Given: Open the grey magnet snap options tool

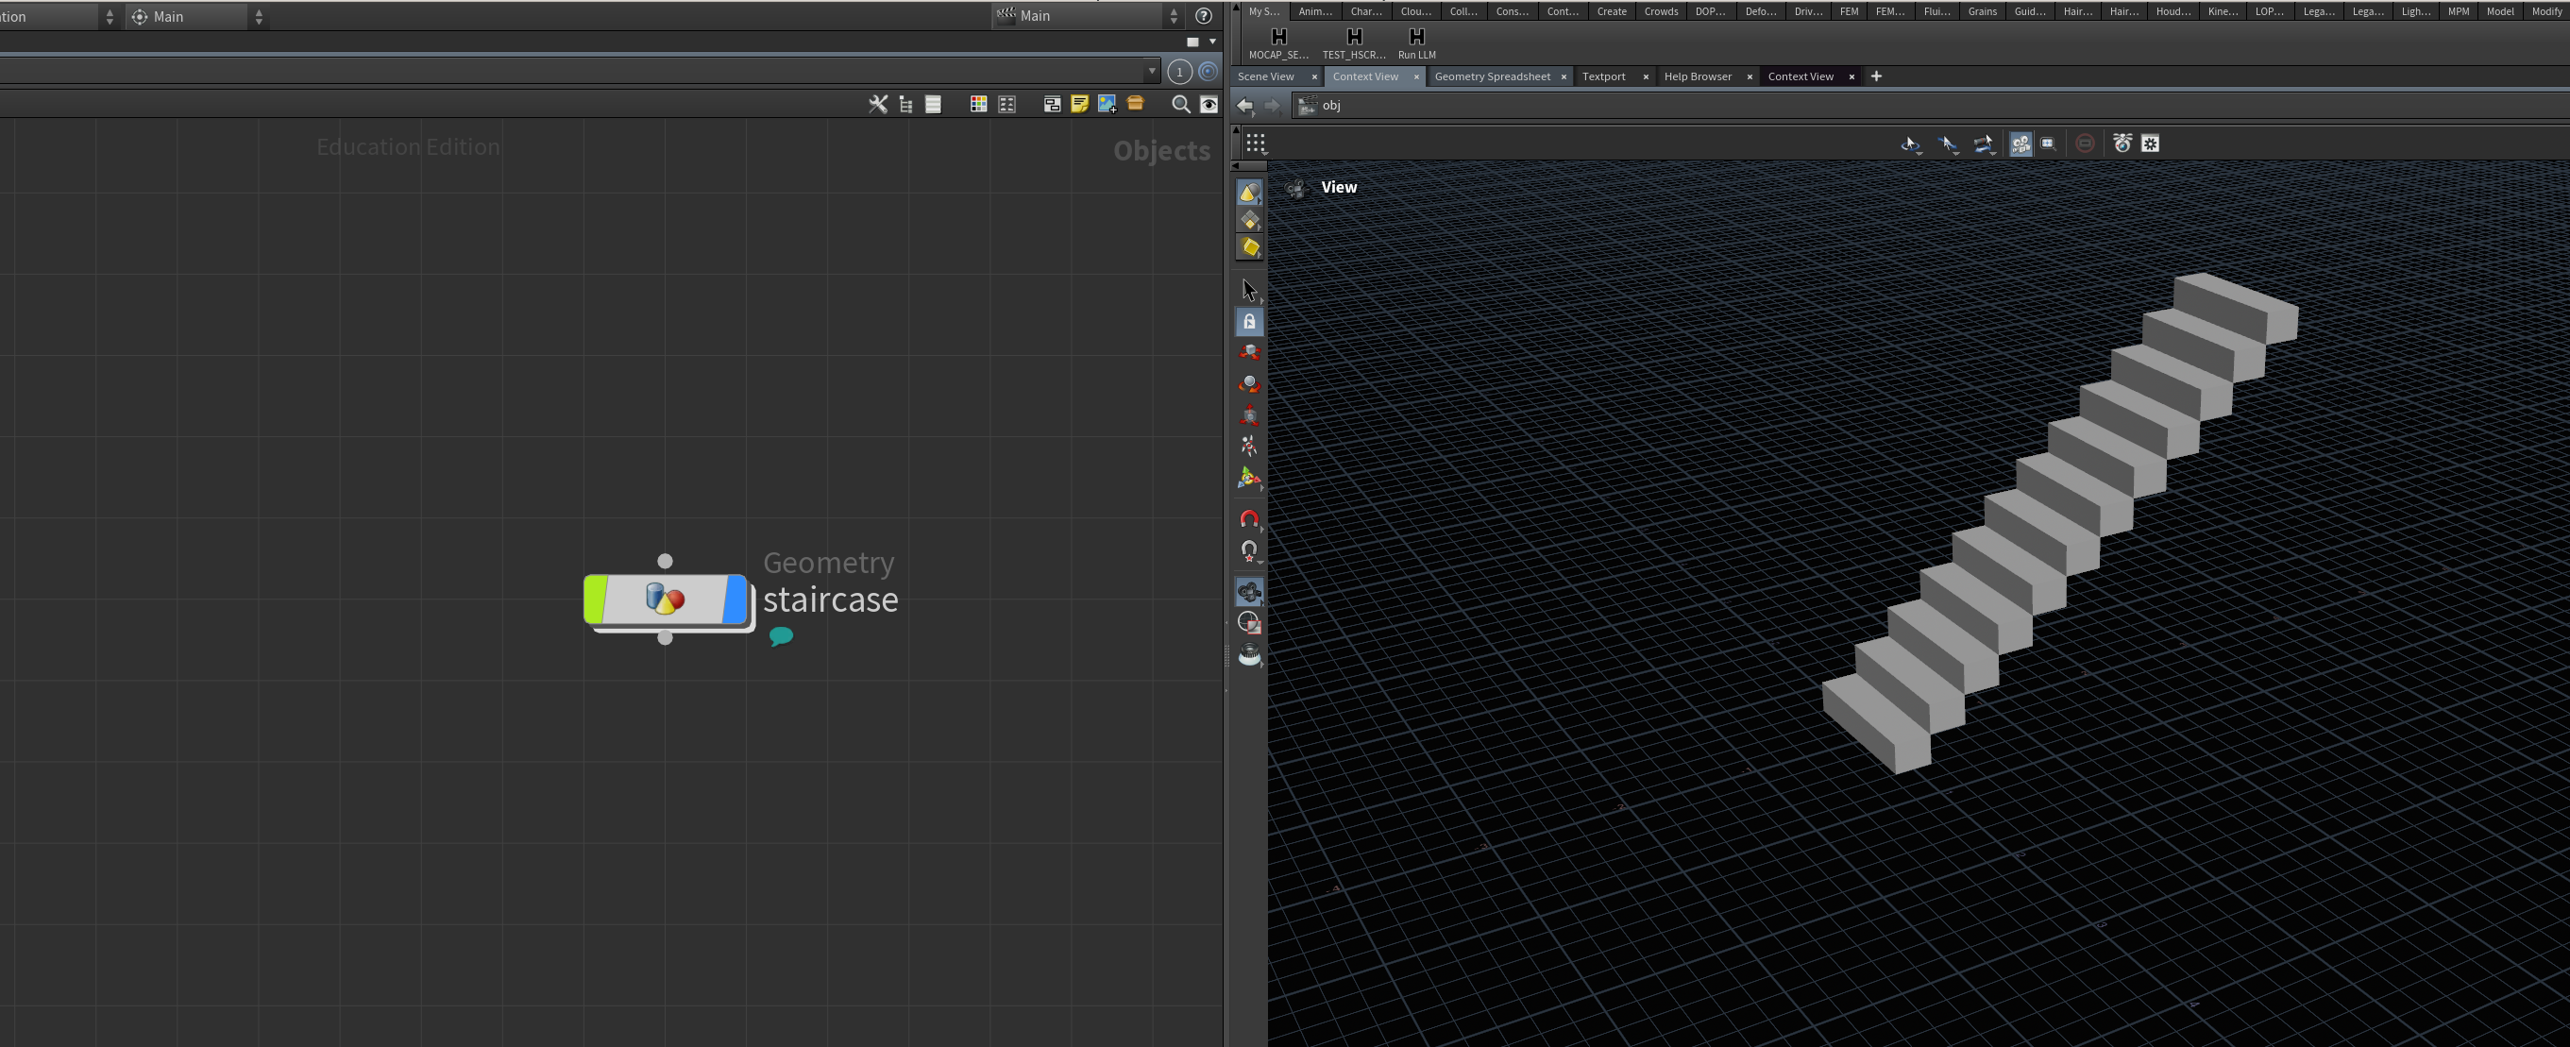Looking at the screenshot, I should tap(1249, 550).
